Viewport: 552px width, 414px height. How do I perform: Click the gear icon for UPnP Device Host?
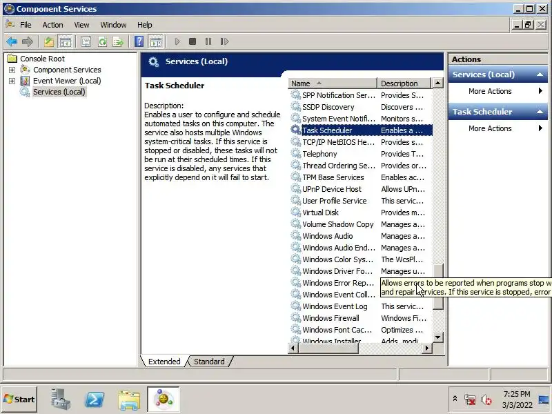coord(296,188)
